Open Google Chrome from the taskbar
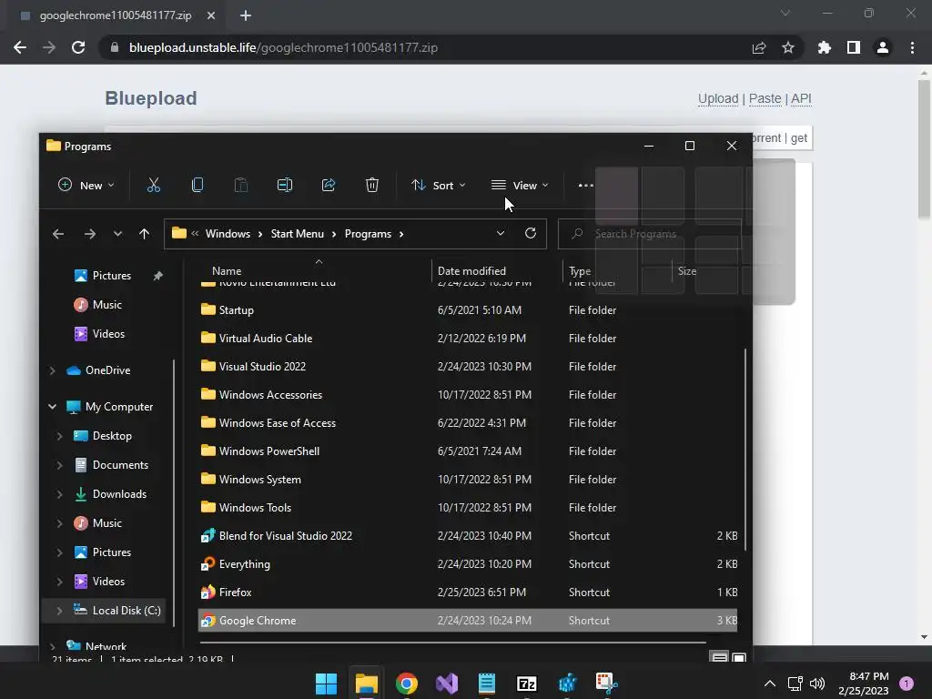This screenshot has height=699, width=932. pyautogui.click(x=407, y=684)
